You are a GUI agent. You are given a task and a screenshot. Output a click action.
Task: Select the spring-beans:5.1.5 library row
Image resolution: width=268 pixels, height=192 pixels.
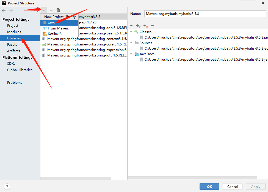(x=103, y=33)
